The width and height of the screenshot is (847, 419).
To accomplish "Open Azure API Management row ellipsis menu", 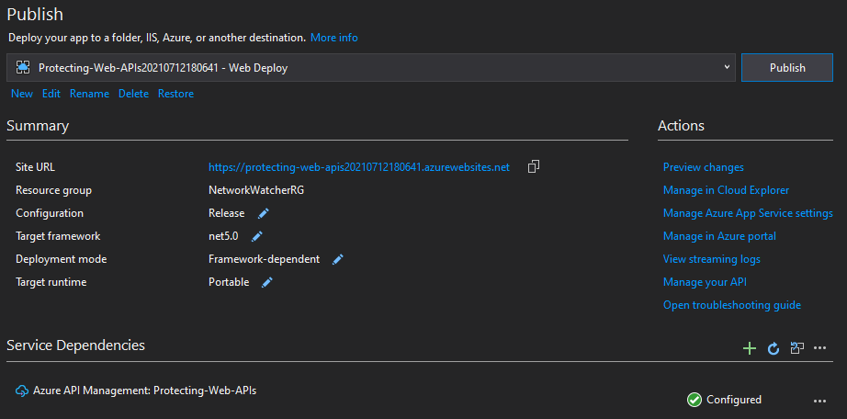I will (820, 401).
